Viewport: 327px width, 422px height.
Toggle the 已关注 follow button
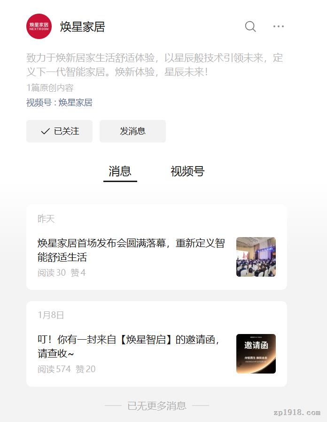pyautogui.click(x=59, y=131)
